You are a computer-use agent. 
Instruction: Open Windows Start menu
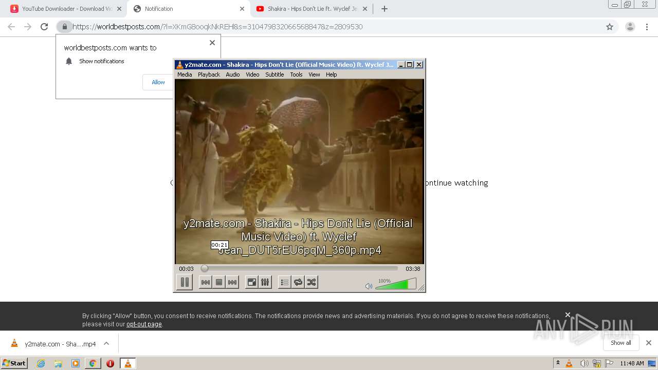(14, 363)
